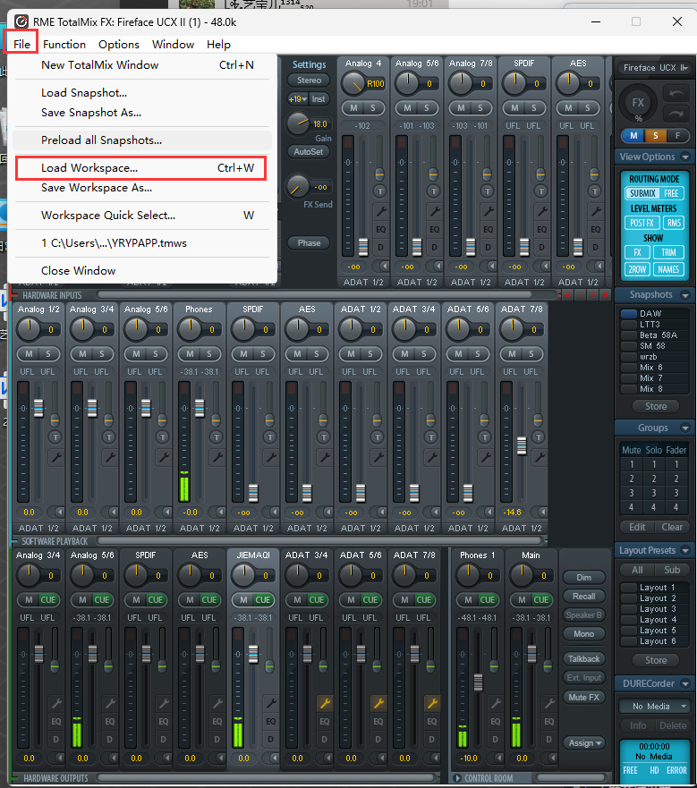Toggle the Phase button in Settings

pos(309,242)
